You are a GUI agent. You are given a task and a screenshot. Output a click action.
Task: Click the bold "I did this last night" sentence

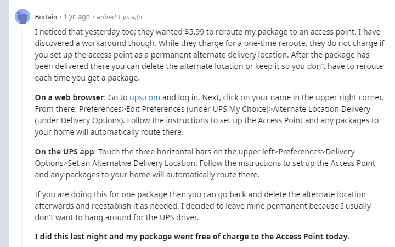(x=191, y=237)
